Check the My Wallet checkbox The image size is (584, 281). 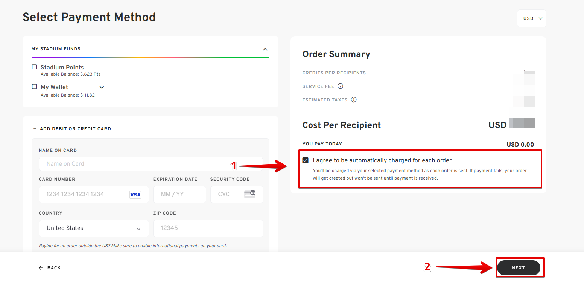pyautogui.click(x=35, y=86)
